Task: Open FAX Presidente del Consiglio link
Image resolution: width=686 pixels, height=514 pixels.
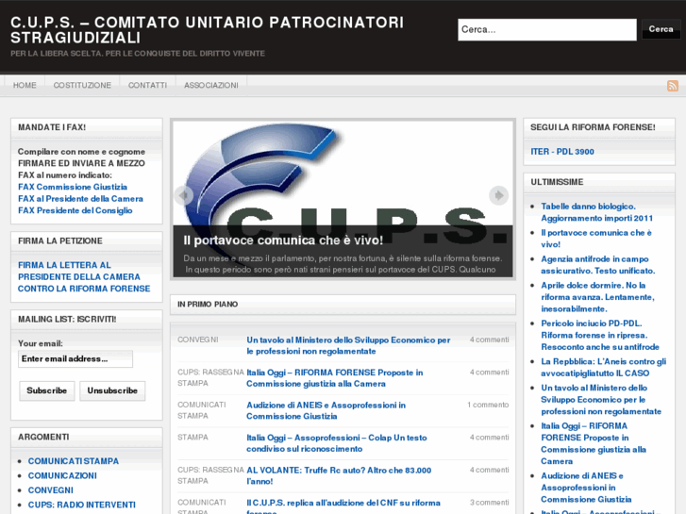Action: tap(75, 210)
